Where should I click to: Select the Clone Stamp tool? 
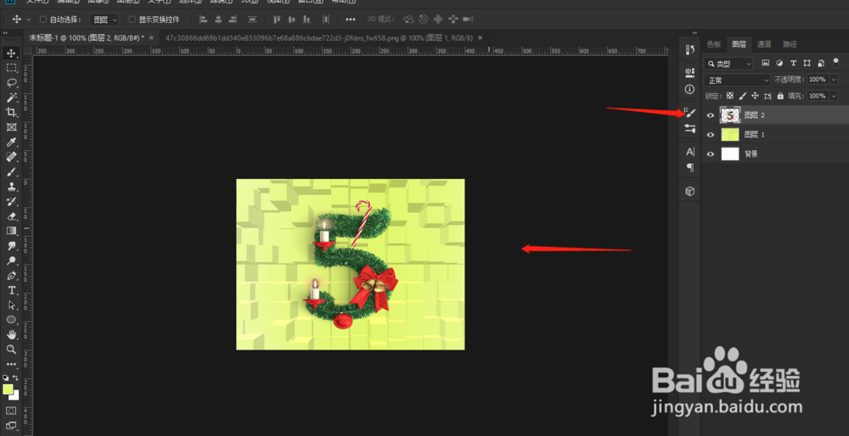[x=11, y=187]
